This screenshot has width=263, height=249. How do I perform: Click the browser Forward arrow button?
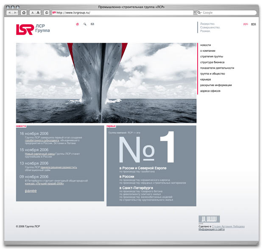click(x=15, y=13)
